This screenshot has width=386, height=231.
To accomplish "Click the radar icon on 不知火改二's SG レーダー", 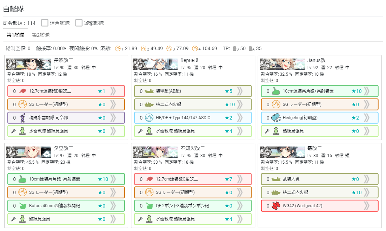I will pyautogui.click(x=149, y=192).
